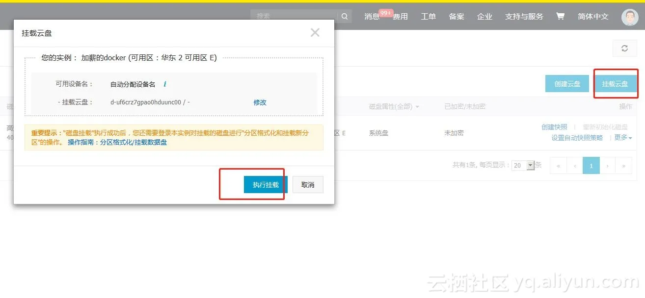The height and width of the screenshot is (298, 645).
Task: Go to the next page arrow
Action: [x=607, y=166]
